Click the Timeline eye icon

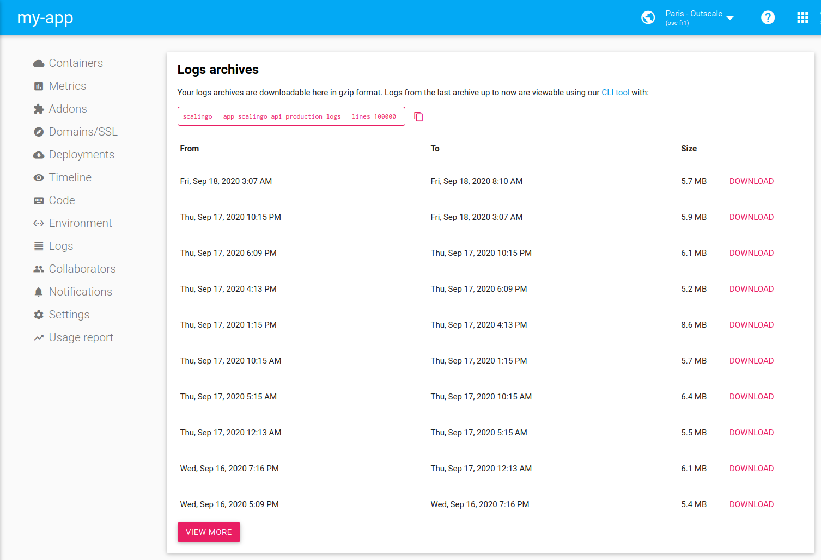click(x=39, y=178)
